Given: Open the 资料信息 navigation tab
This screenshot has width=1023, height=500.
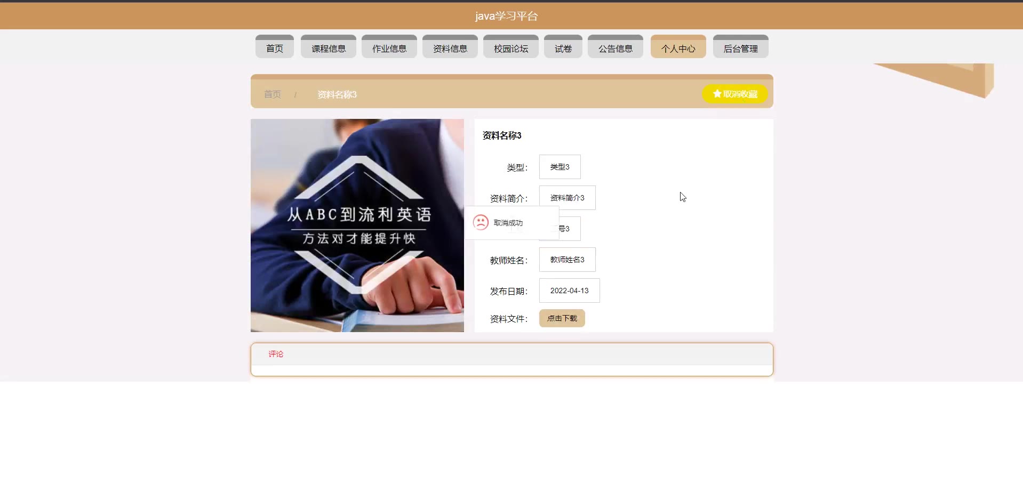Looking at the screenshot, I should point(450,46).
